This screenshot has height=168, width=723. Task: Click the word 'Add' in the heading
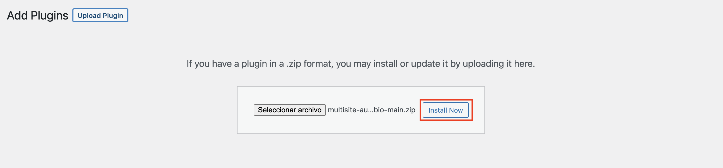coord(17,15)
